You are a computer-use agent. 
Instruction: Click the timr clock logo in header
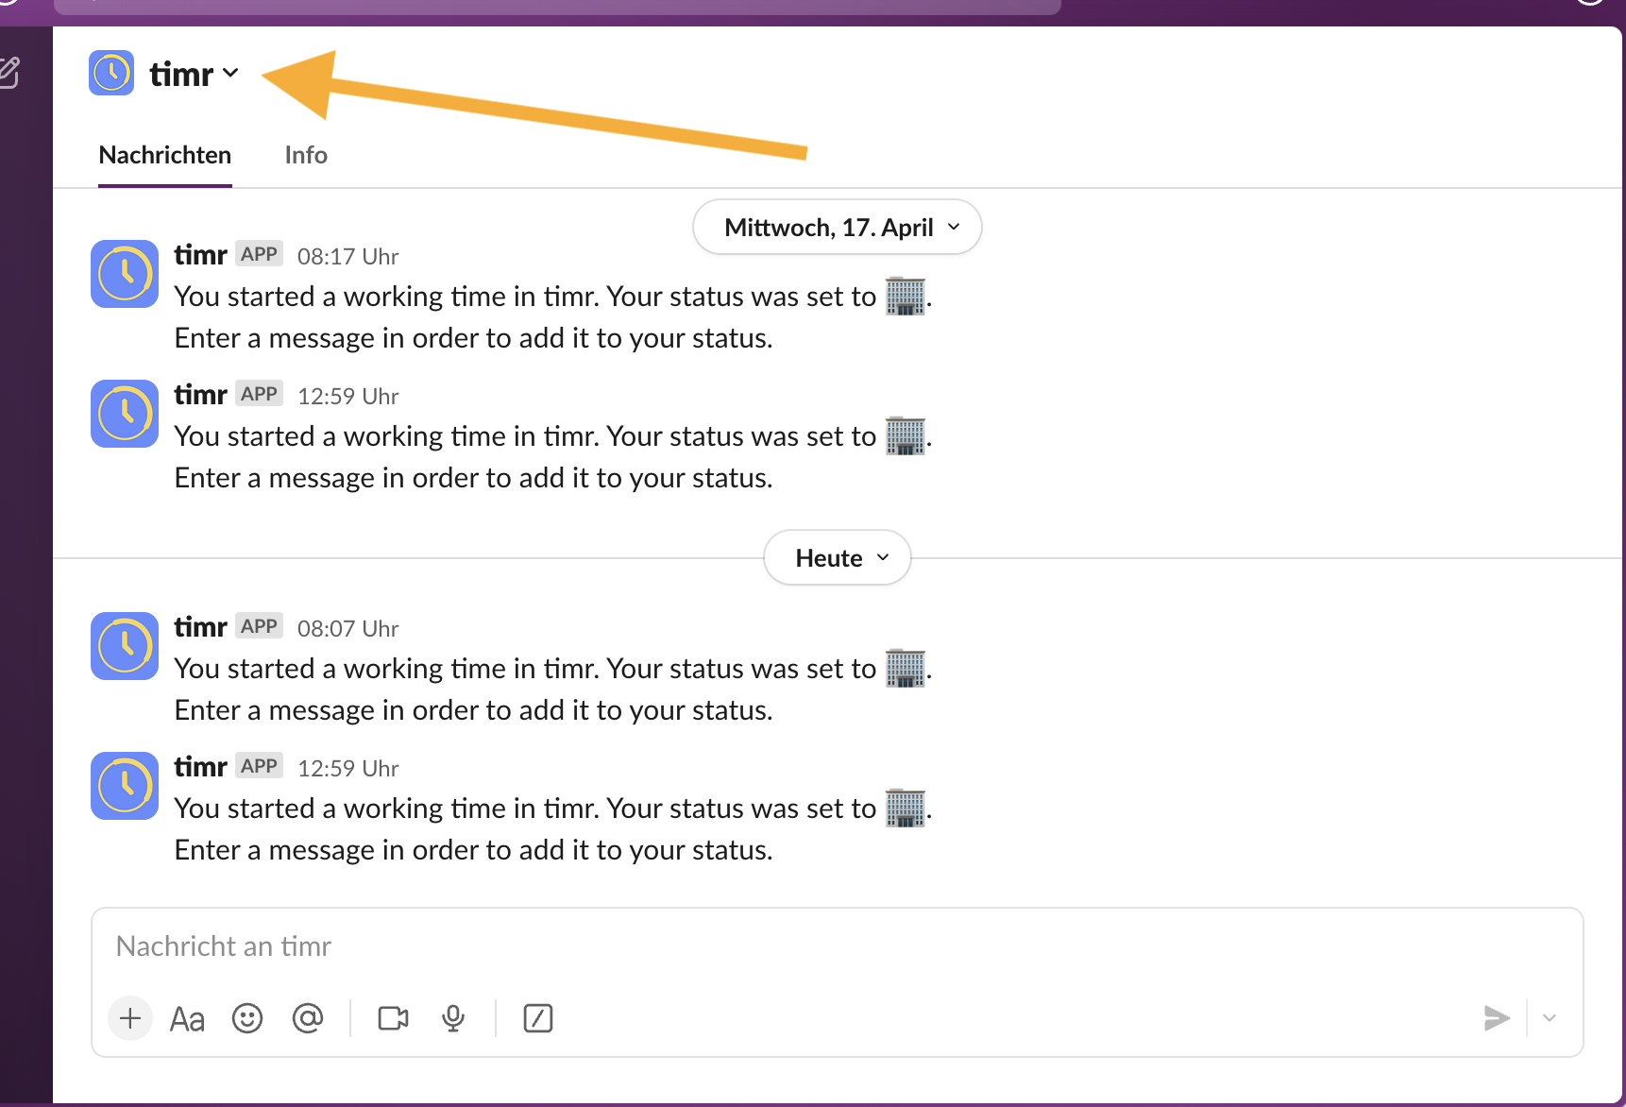pos(111,73)
